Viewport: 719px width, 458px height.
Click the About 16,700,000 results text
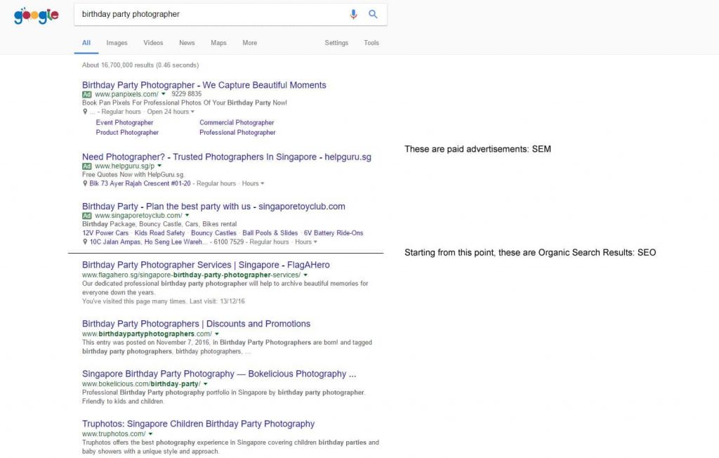(140, 65)
